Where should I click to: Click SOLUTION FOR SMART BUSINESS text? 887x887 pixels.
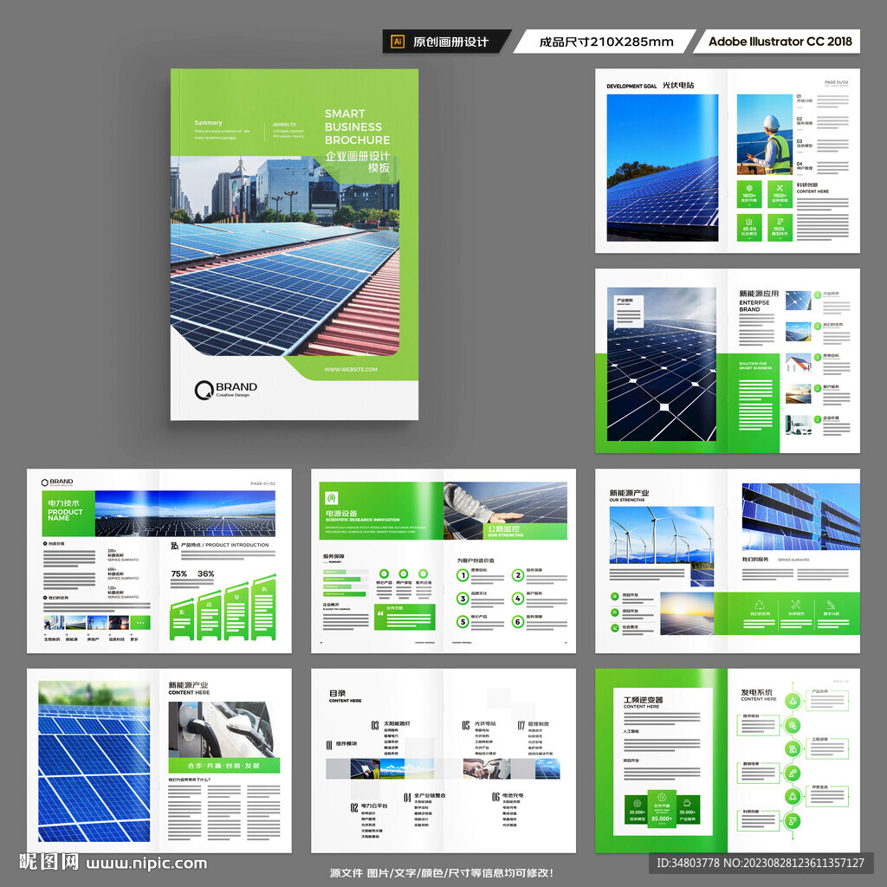coord(755,366)
